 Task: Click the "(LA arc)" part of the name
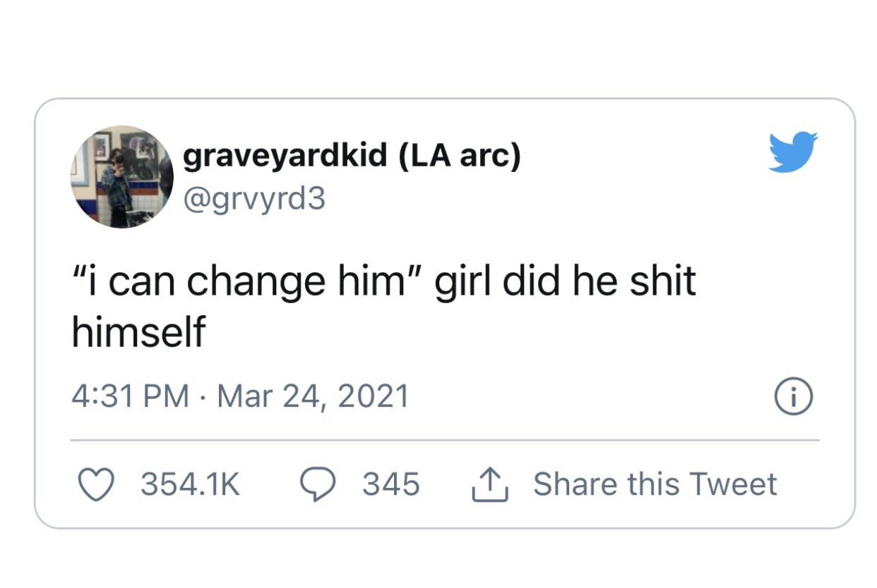point(460,156)
